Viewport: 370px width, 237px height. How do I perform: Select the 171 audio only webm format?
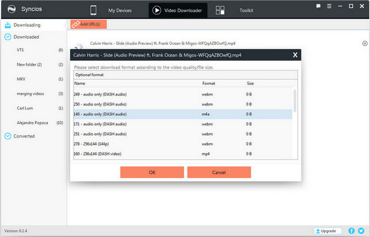tap(183, 124)
